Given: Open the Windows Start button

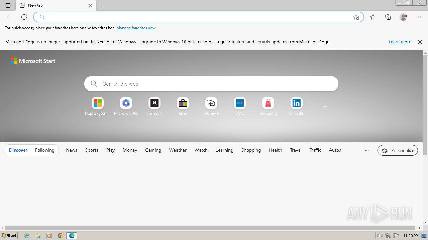Looking at the screenshot, I should point(9,236).
